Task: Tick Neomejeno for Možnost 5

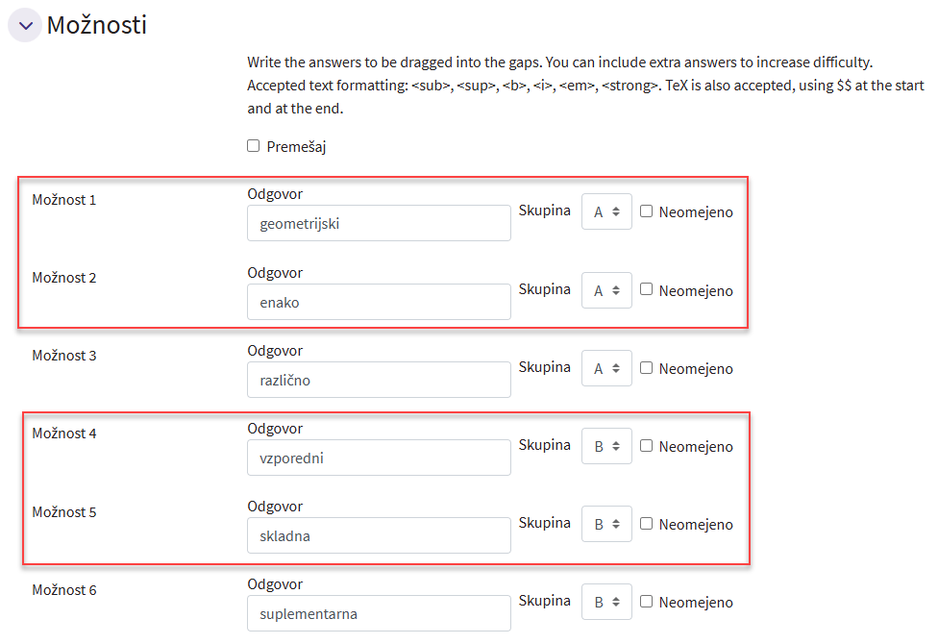Action: point(647,523)
